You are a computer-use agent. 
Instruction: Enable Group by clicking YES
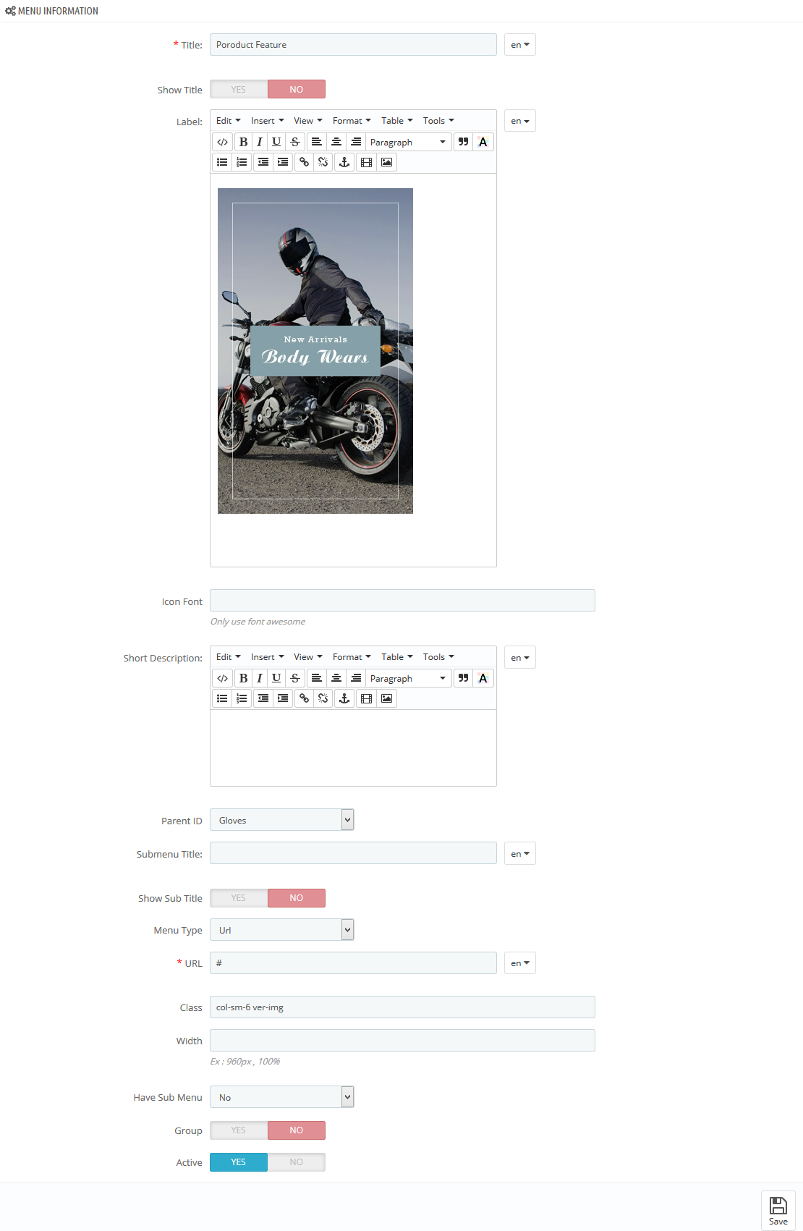(239, 1130)
